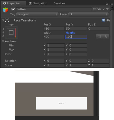Open the Rect Transform help book icon
This screenshot has height=120, width=114.
pyautogui.click(x=103, y=20)
